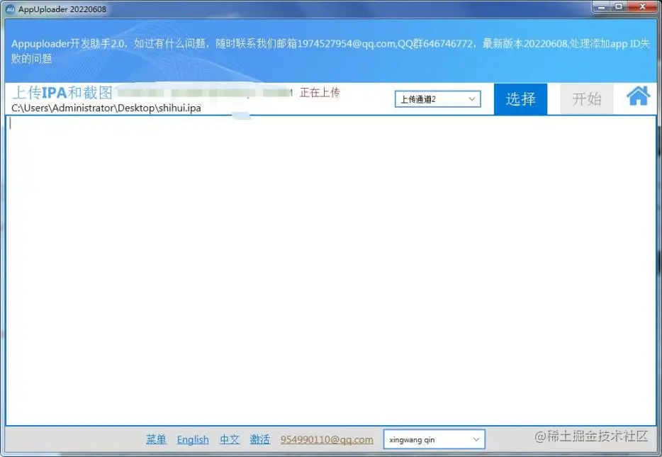Image resolution: width=662 pixels, height=457 pixels.
Task: Click the shihui.ipa file path text
Action: pyautogui.click(x=105, y=108)
